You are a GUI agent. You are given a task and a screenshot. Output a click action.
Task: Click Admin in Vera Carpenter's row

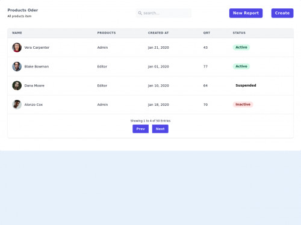pyautogui.click(x=102, y=48)
